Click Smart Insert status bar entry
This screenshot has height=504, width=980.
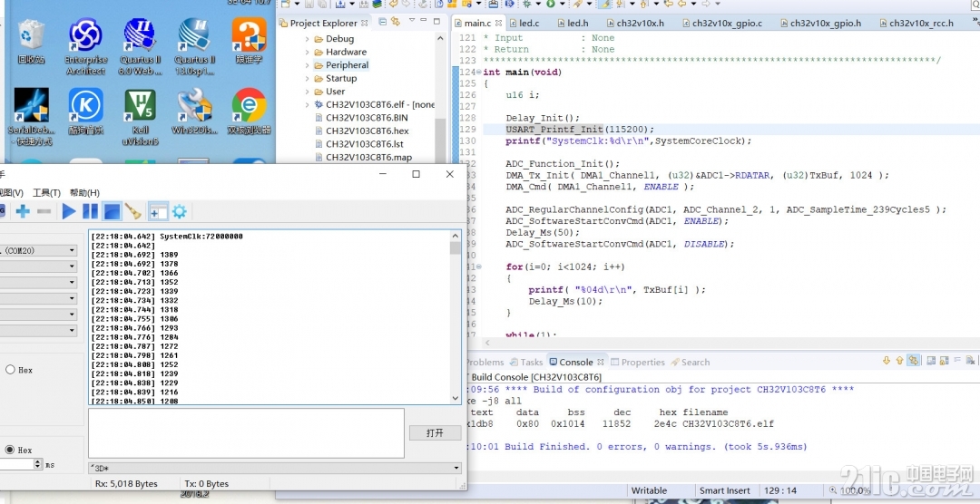725,491
